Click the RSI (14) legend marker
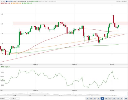128x100 pixels. (x=1, y=67)
